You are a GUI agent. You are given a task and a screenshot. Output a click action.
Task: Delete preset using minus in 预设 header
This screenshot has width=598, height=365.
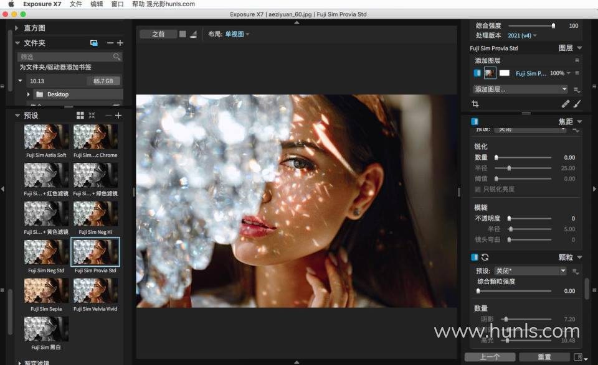(x=108, y=115)
